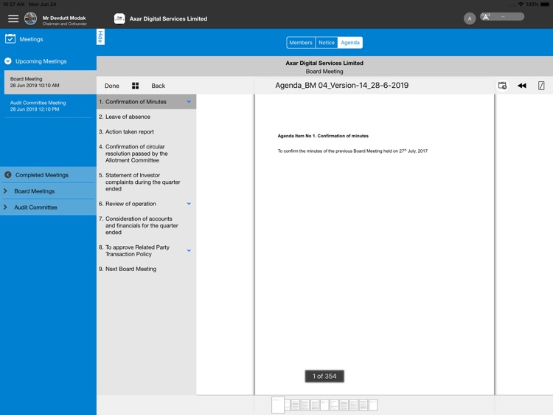Expand the Audit Committee completed list

pos(5,207)
